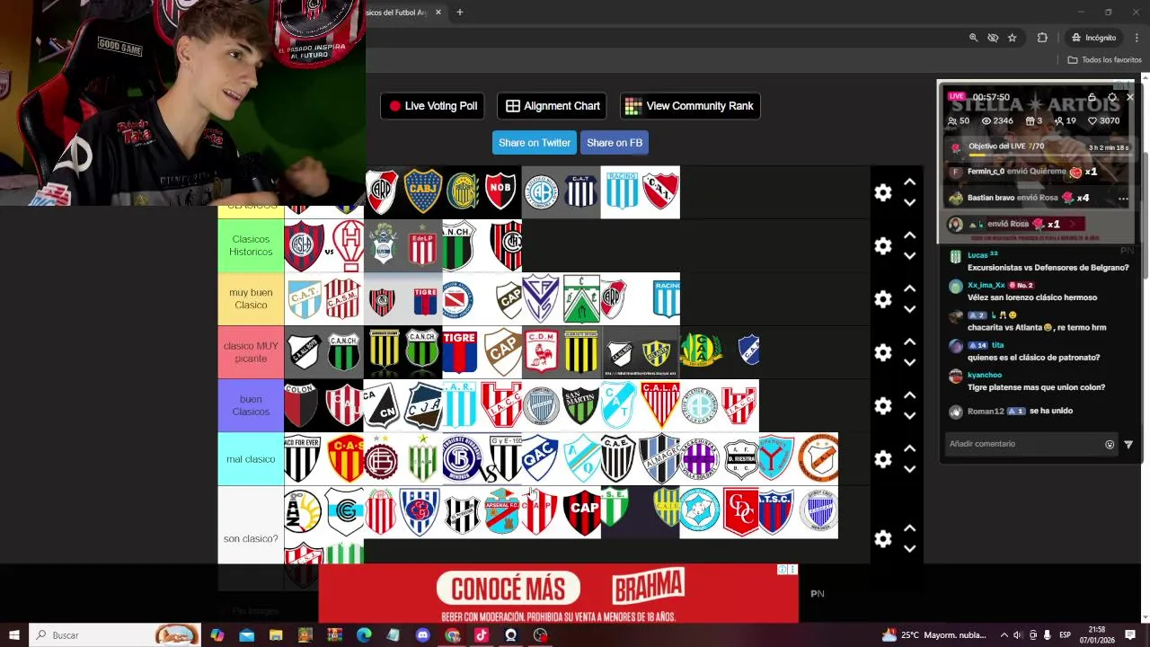Select the Boca Juniors CABJ crest
Screen dimensions: 1150x647
(x=422, y=191)
